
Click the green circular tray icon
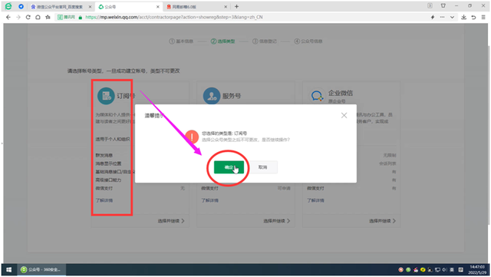(408, 269)
